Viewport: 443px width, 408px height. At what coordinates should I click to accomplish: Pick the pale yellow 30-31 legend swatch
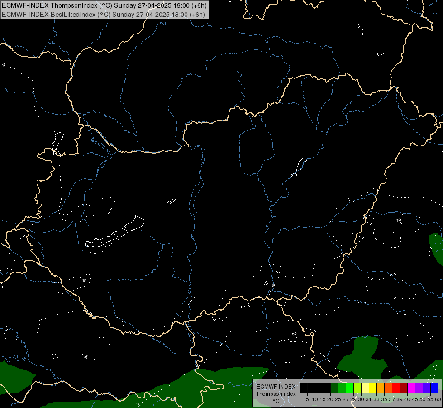pos(365,388)
